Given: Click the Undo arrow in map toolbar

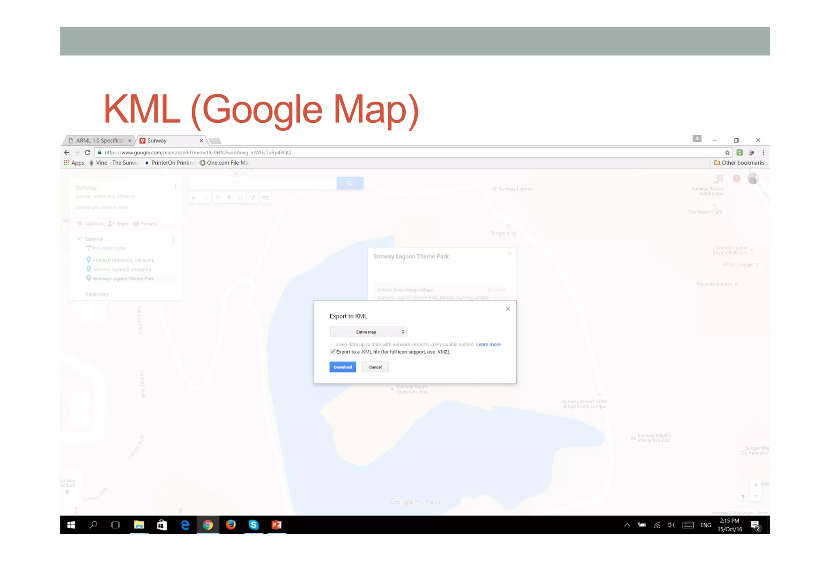Looking at the screenshot, I should coord(194,198).
